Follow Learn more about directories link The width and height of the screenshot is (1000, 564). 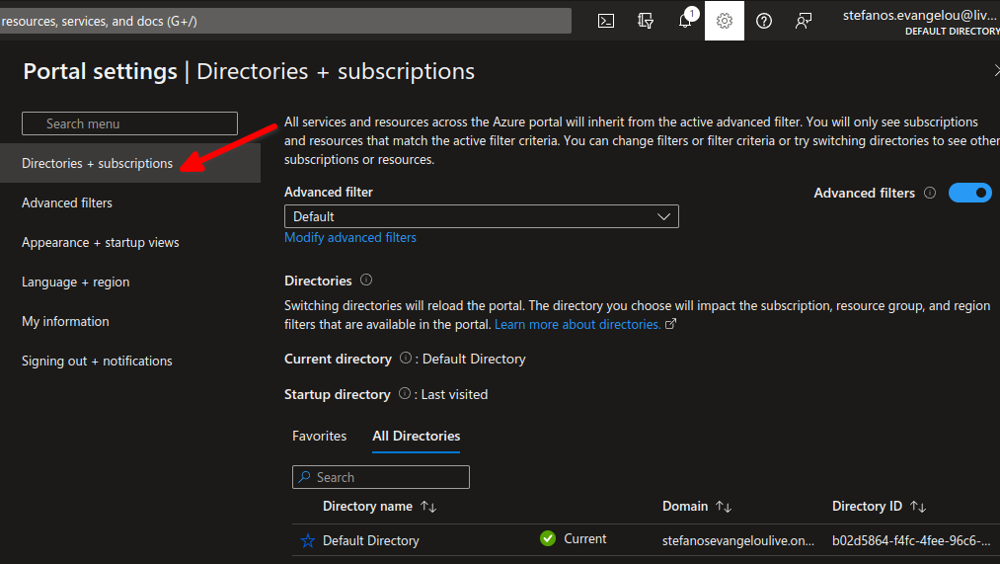pos(577,324)
